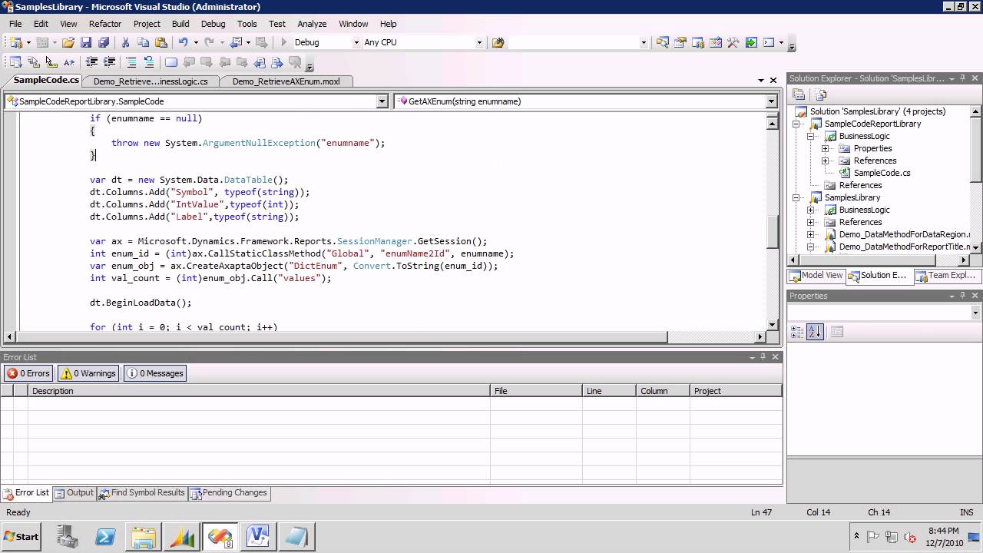Viewport: 983px width, 553px height.
Task: Expand Demo_DataMethodForDataRegion node
Action: pyautogui.click(x=811, y=234)
